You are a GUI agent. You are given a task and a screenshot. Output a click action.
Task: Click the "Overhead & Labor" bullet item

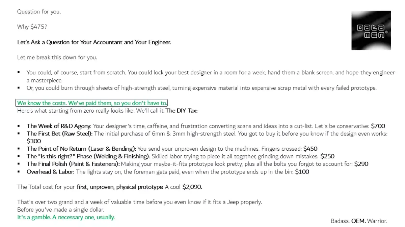[x=51, y=172]
